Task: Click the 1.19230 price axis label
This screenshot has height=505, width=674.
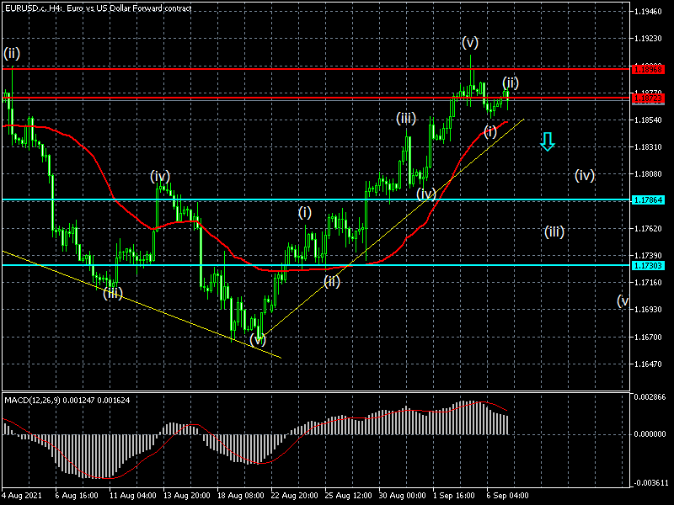Action: [648, 39]
